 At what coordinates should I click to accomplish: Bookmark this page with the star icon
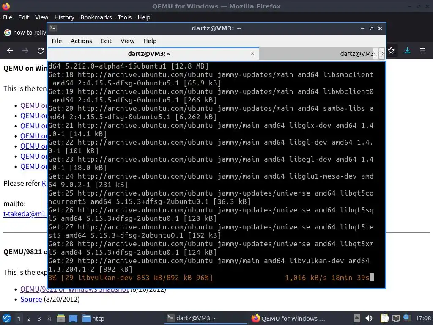391,51
